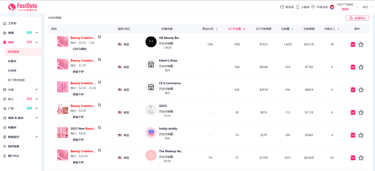Favorite the HB Beauty Bar product star

(x=361, y=45)
